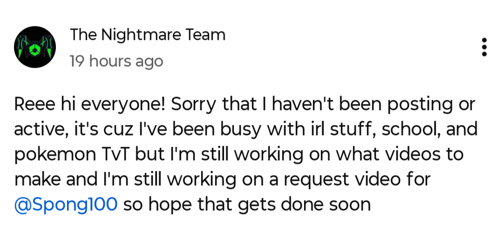Open The Nightmare Team channel name
This screenshot has height=236, width=503.
[148, 35]
